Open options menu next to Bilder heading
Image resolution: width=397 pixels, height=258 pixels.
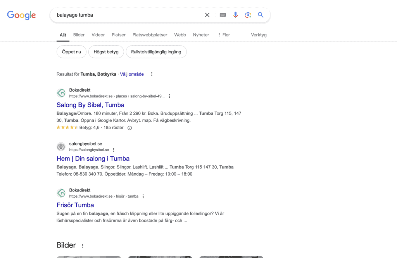coord(83,246)
